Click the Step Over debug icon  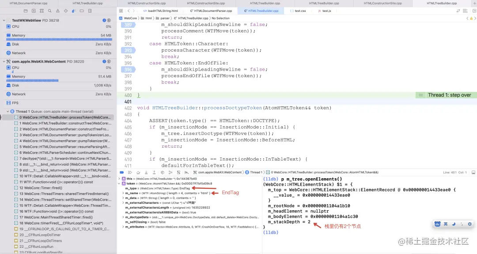138,172
